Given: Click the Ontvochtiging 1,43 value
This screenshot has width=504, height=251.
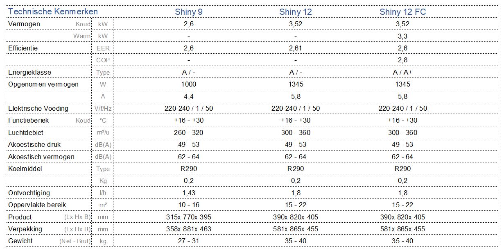Looking at the screenshot, I should coord(189,193).
